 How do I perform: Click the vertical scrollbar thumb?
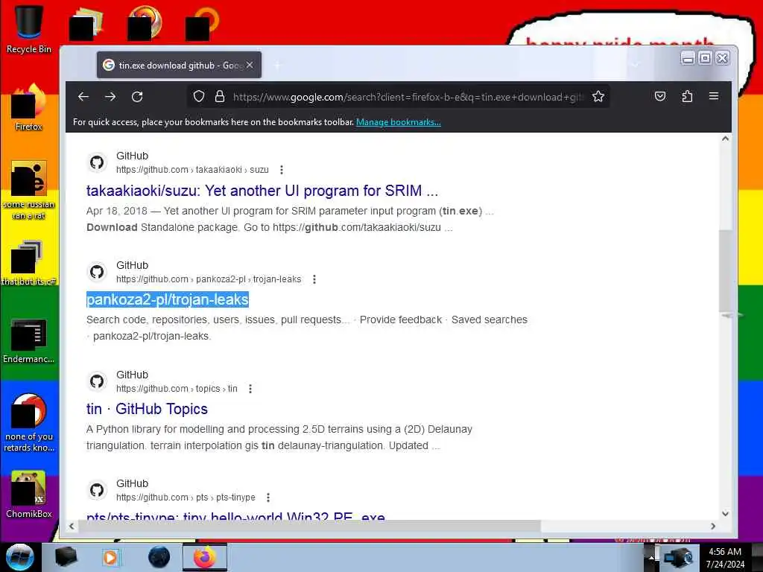725,270
